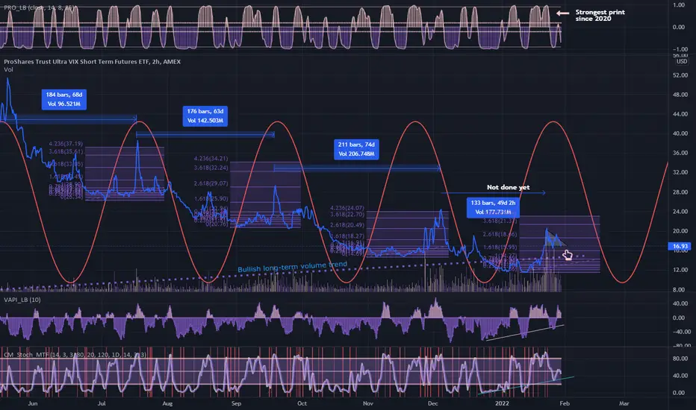The image size is (696, 410).
Task: Click the Aug label on time axis
Action: click(167, 403)
